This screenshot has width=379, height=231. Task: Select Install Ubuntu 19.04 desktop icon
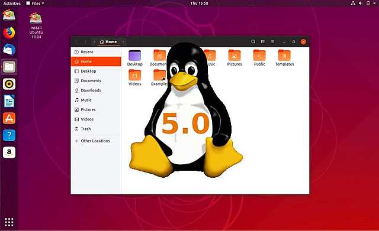point(36,25)
